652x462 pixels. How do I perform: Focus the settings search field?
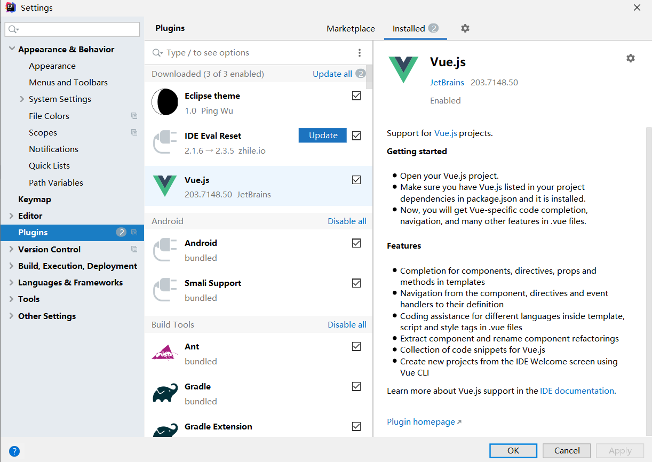coord(72,29)
